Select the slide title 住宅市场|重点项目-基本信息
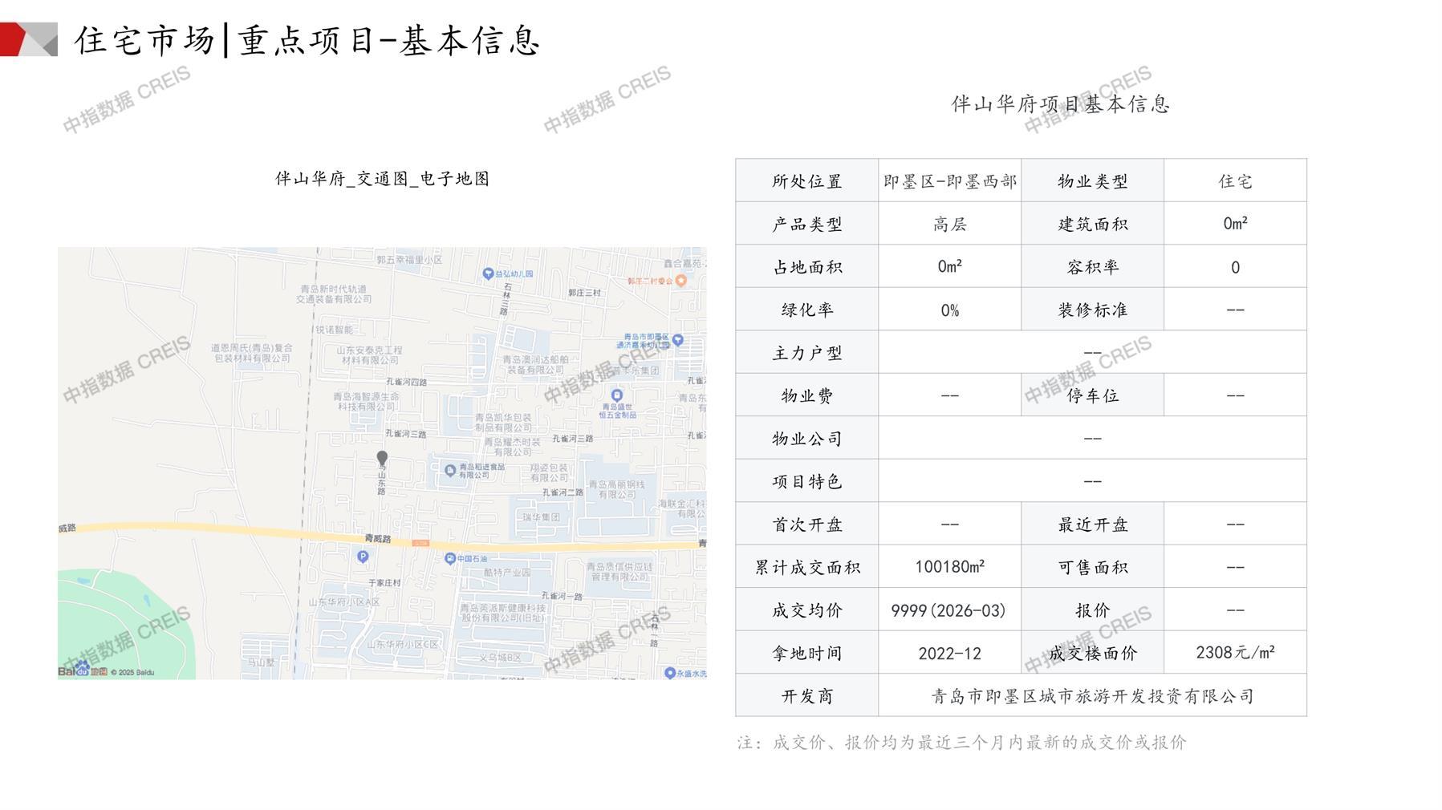The image size is (1442, 810). pos(307,40)
